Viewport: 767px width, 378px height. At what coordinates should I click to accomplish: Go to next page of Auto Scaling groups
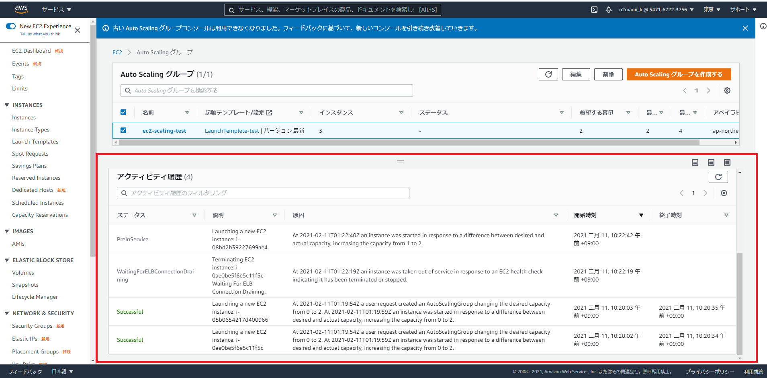(x=709, y=90)
